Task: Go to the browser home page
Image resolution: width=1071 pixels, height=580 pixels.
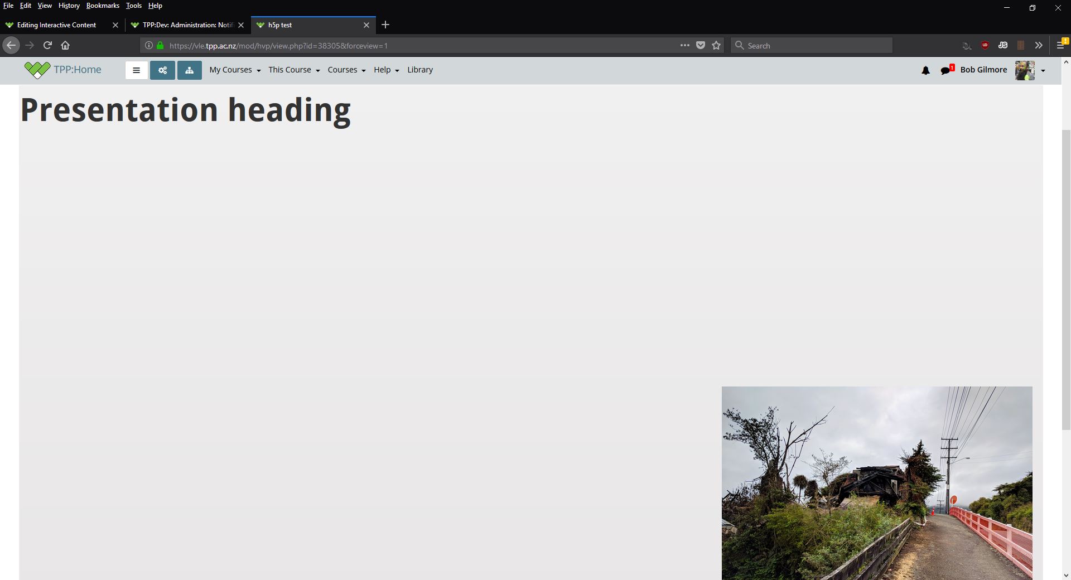Action: tap(65, 45)
